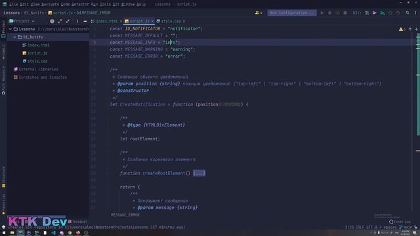The image size is (420, 236).
Task: Open Firefox from the taskbar
Action: (x=77, y=233)
